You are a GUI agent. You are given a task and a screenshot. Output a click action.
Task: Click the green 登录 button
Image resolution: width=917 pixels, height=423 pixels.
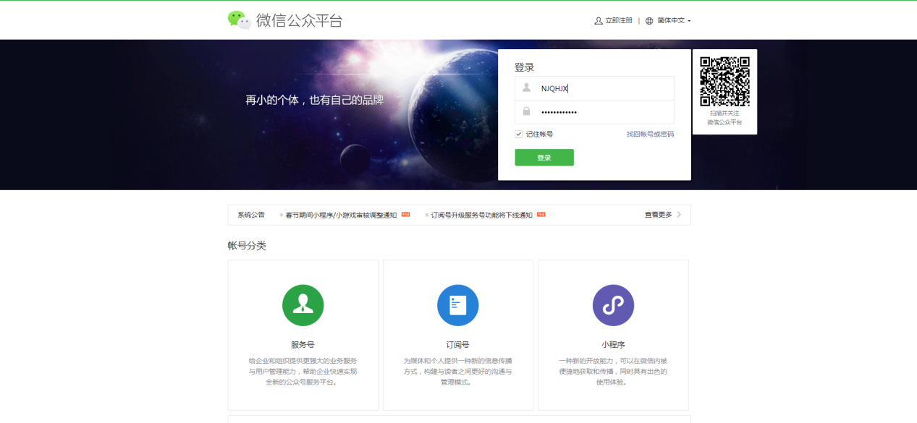point(544,158)
